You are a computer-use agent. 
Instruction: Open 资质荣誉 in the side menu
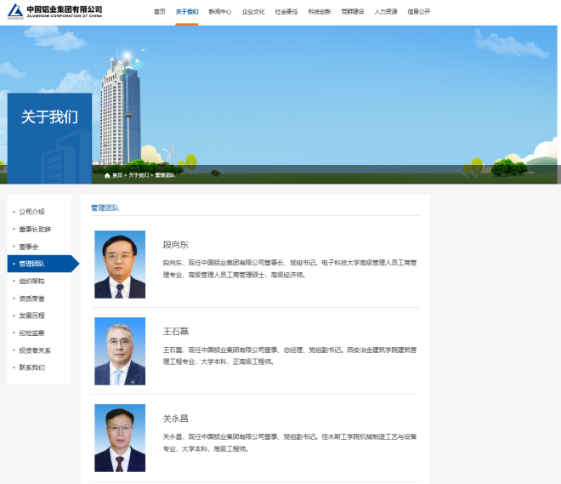pos(31,299)
